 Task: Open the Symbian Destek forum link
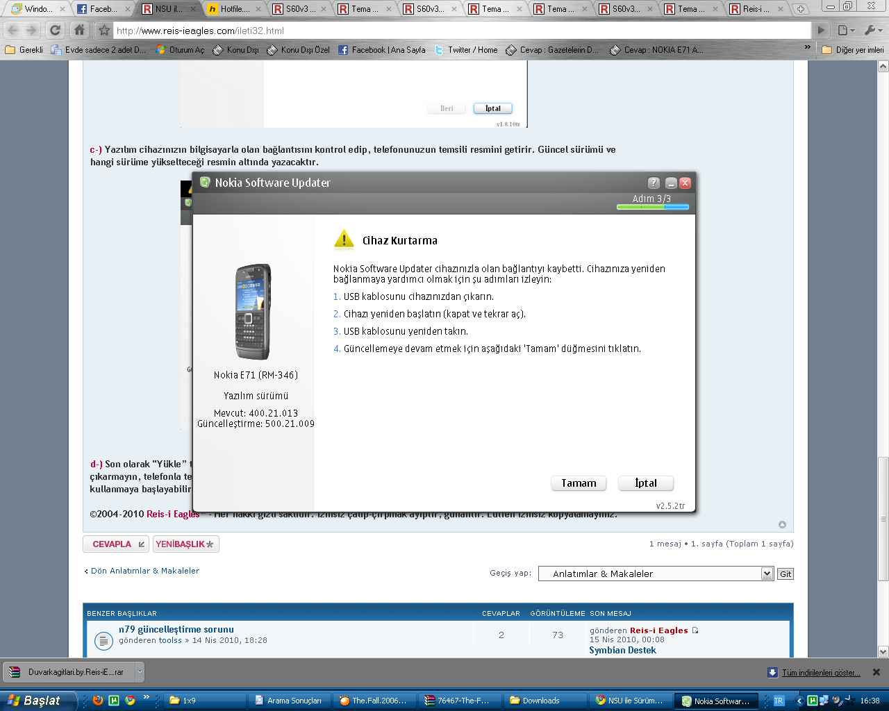tap(622, 651)
